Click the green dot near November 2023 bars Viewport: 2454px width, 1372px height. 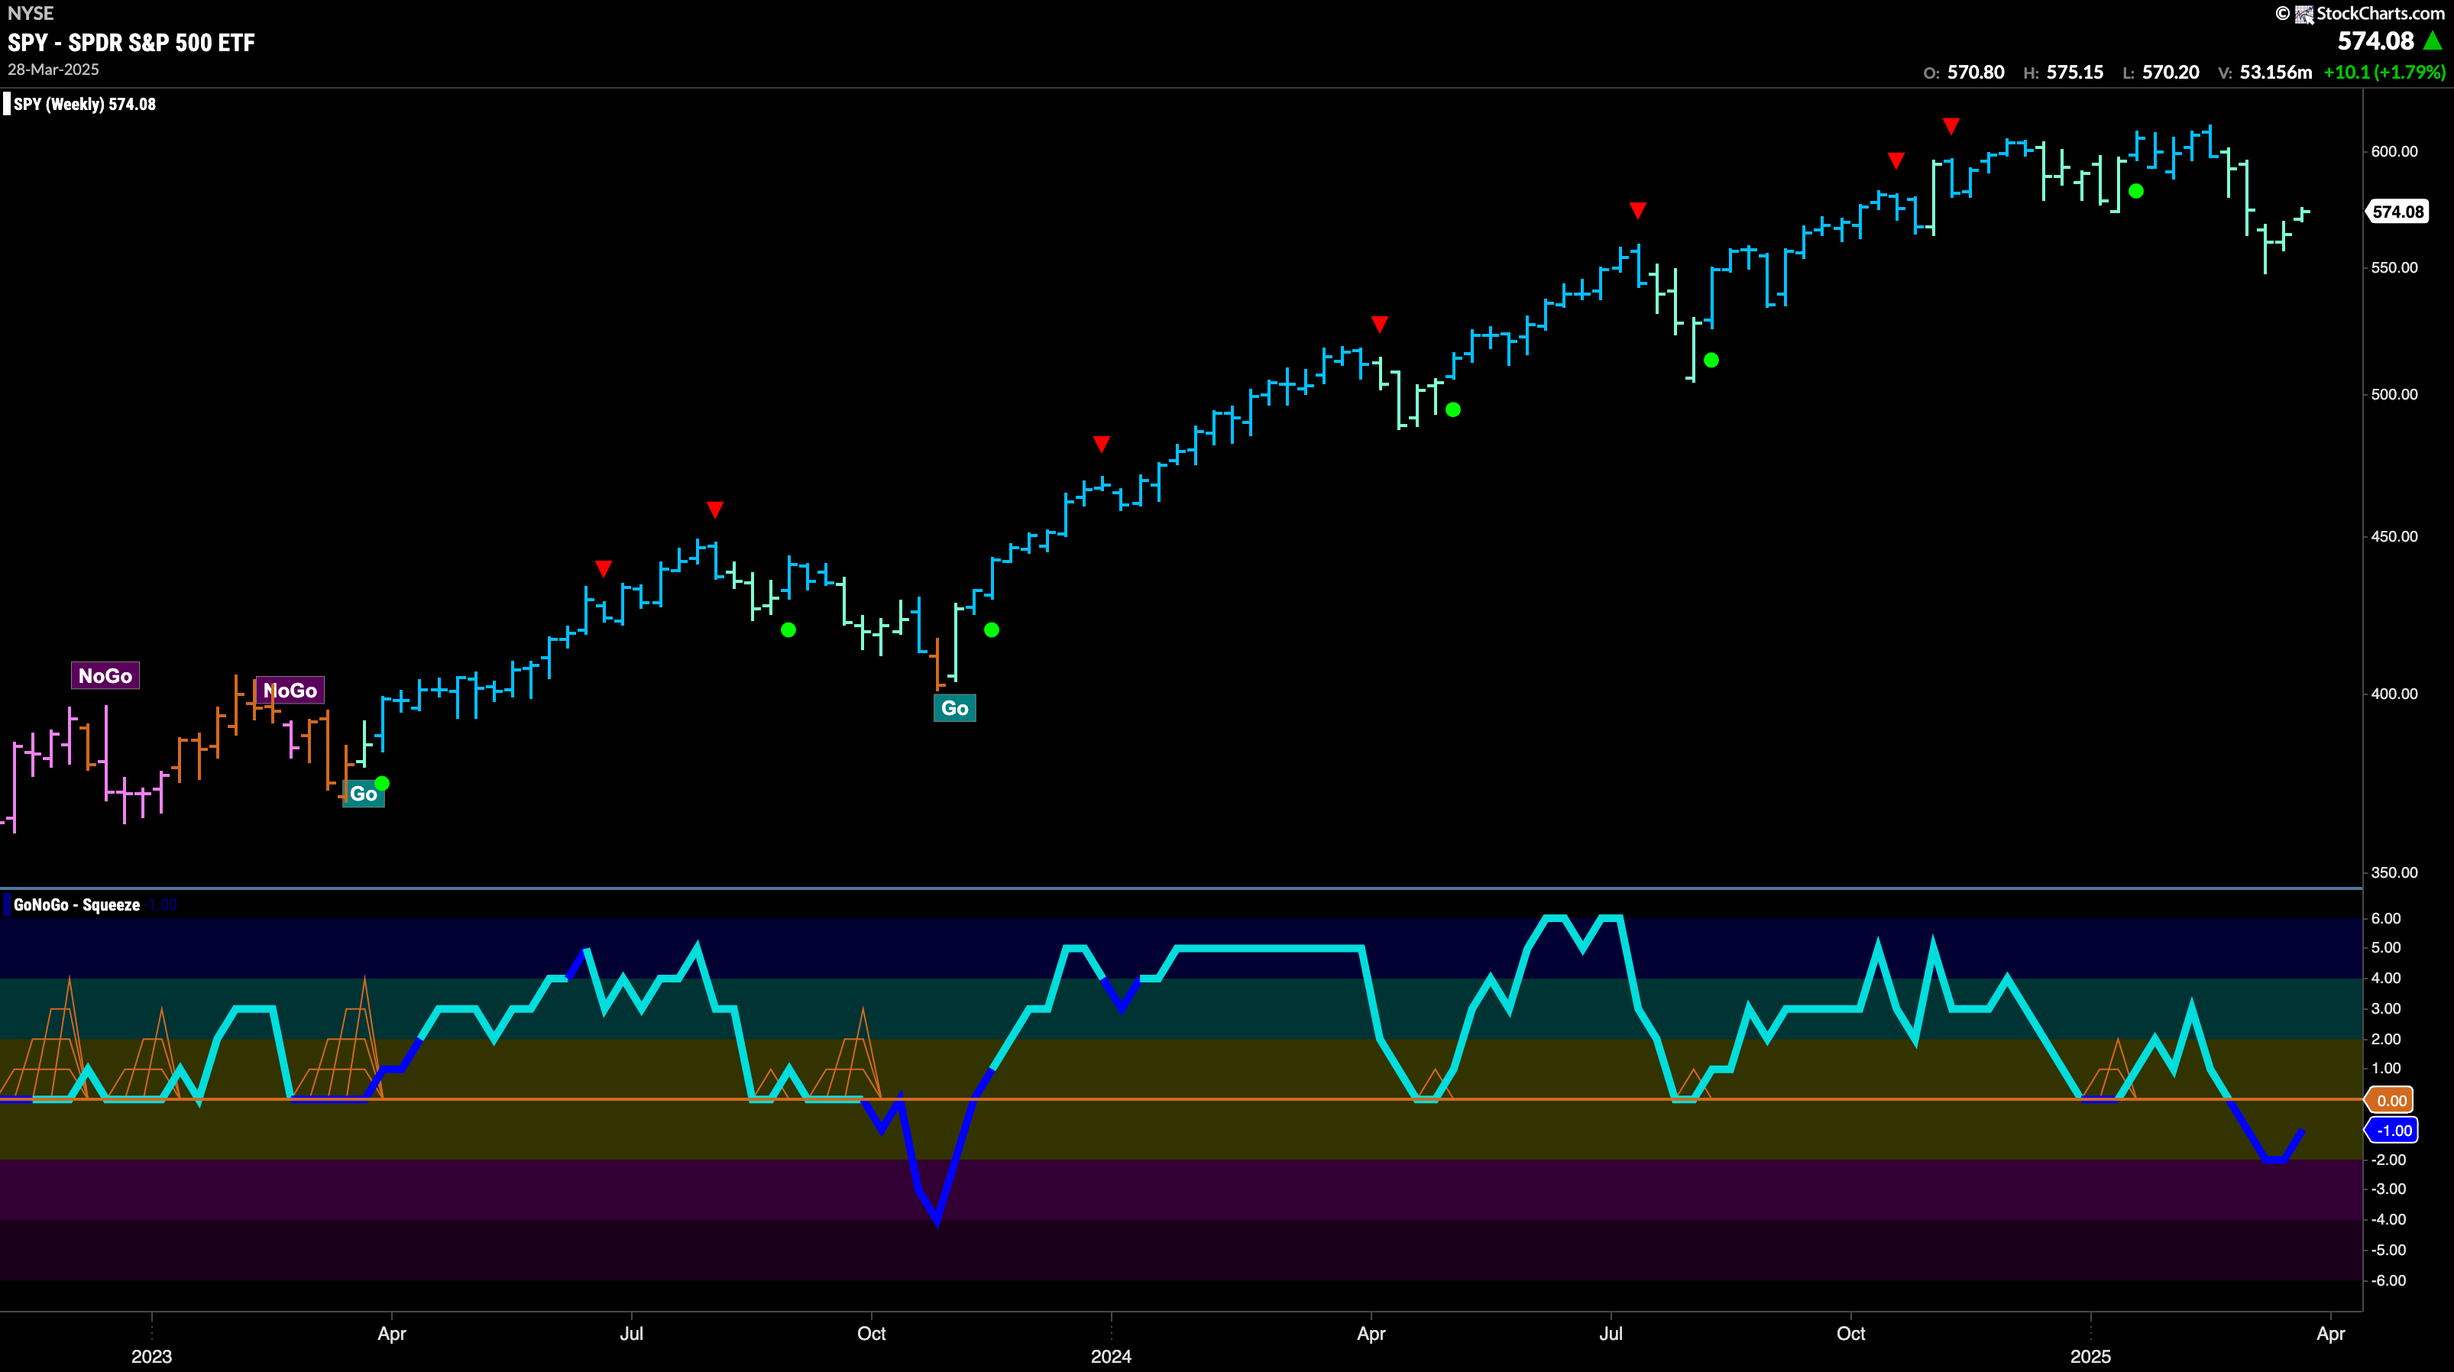click(992, 629)
